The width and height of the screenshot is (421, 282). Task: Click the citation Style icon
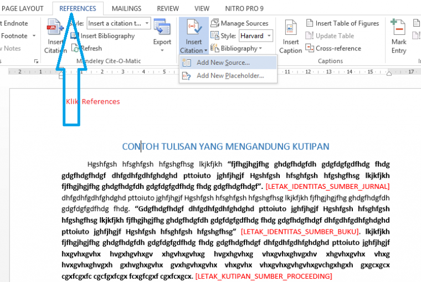[x=215, y=35]
